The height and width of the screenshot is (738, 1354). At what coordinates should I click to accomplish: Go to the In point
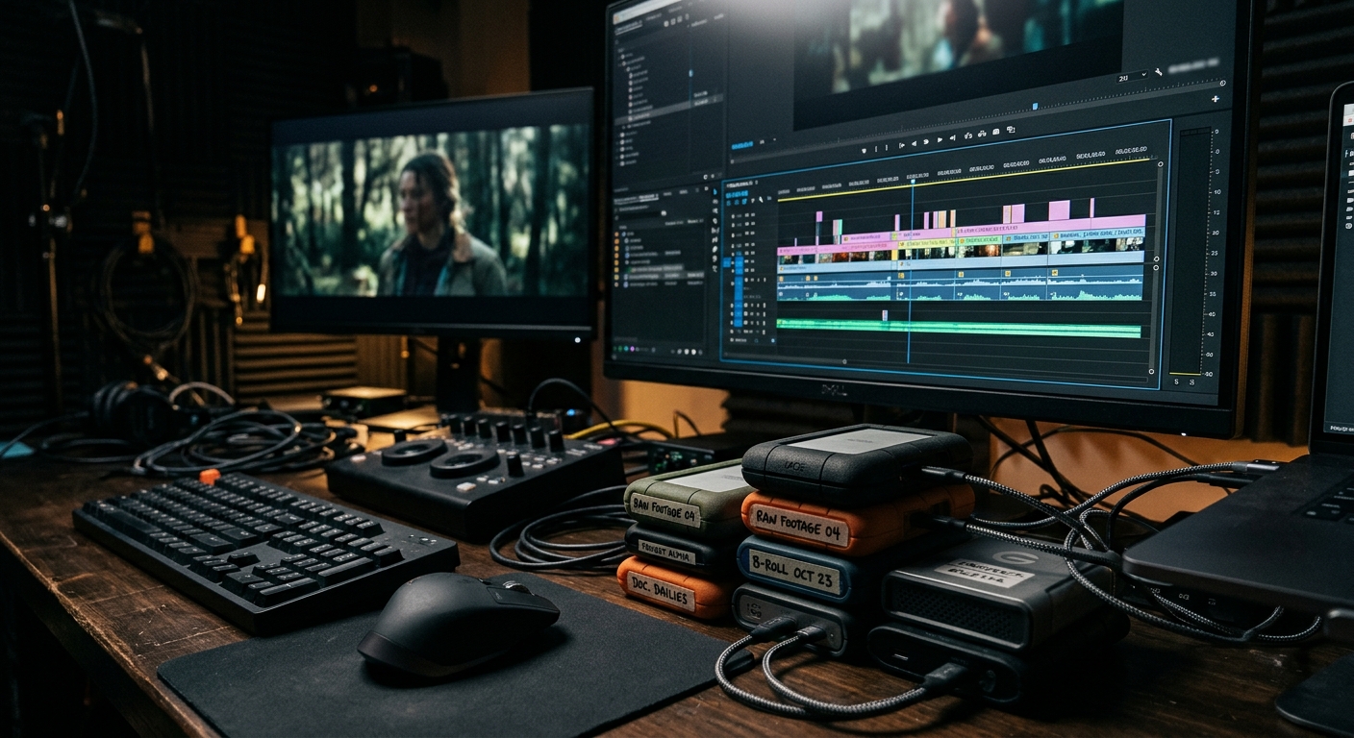coord(900,145)
